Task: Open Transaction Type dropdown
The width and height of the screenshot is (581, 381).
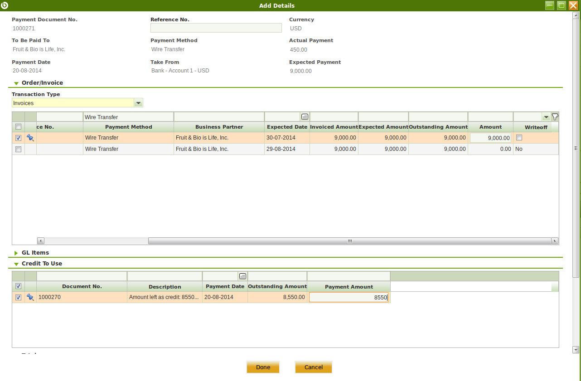Action: click(x=139, y=103)
